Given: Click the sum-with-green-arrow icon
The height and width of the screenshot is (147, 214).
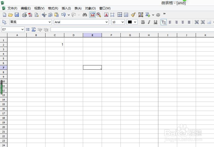Looking at the screenshot, I should tap(148, 15).
